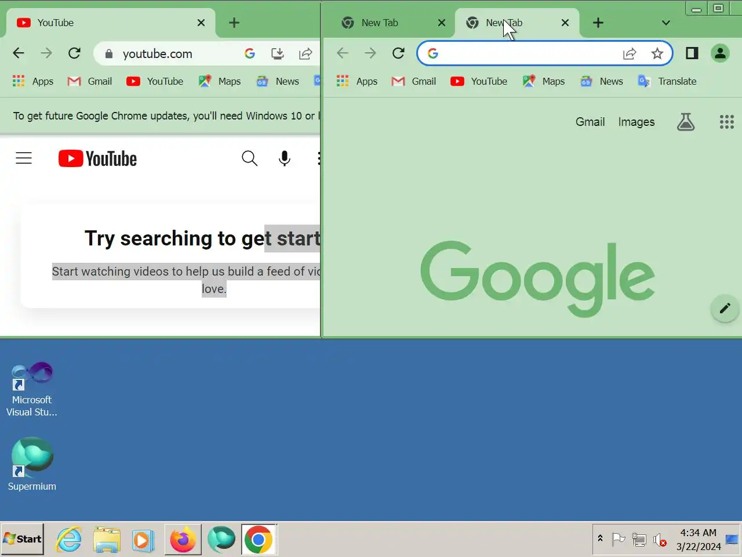The width and height of the screenshot is (742, 557).
Task: Open the Chrome profile avatar
Action: pos(720,53)
